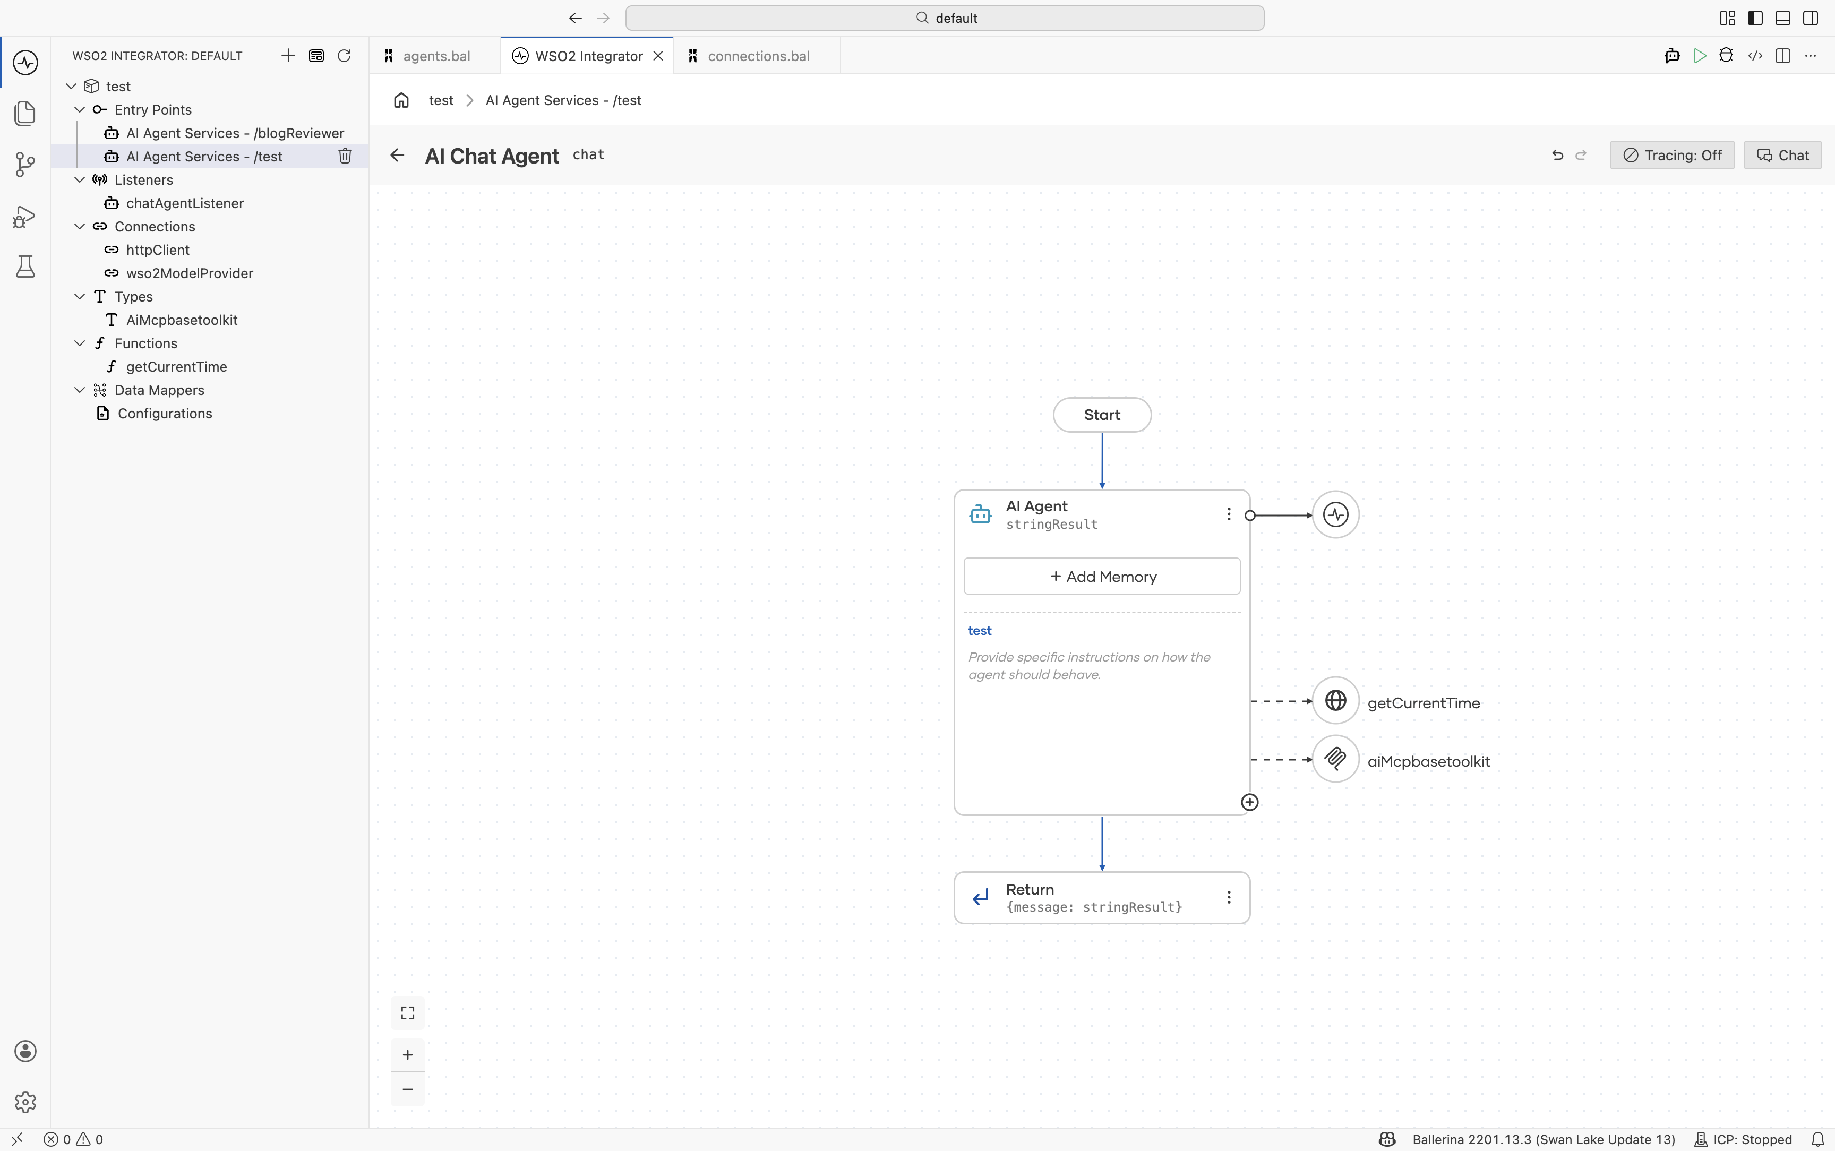Open the chat assistant icon in editor toolbar

click(1672, 56)
